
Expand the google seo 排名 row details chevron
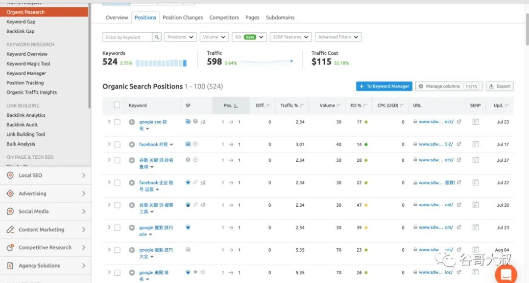(109, 122)
